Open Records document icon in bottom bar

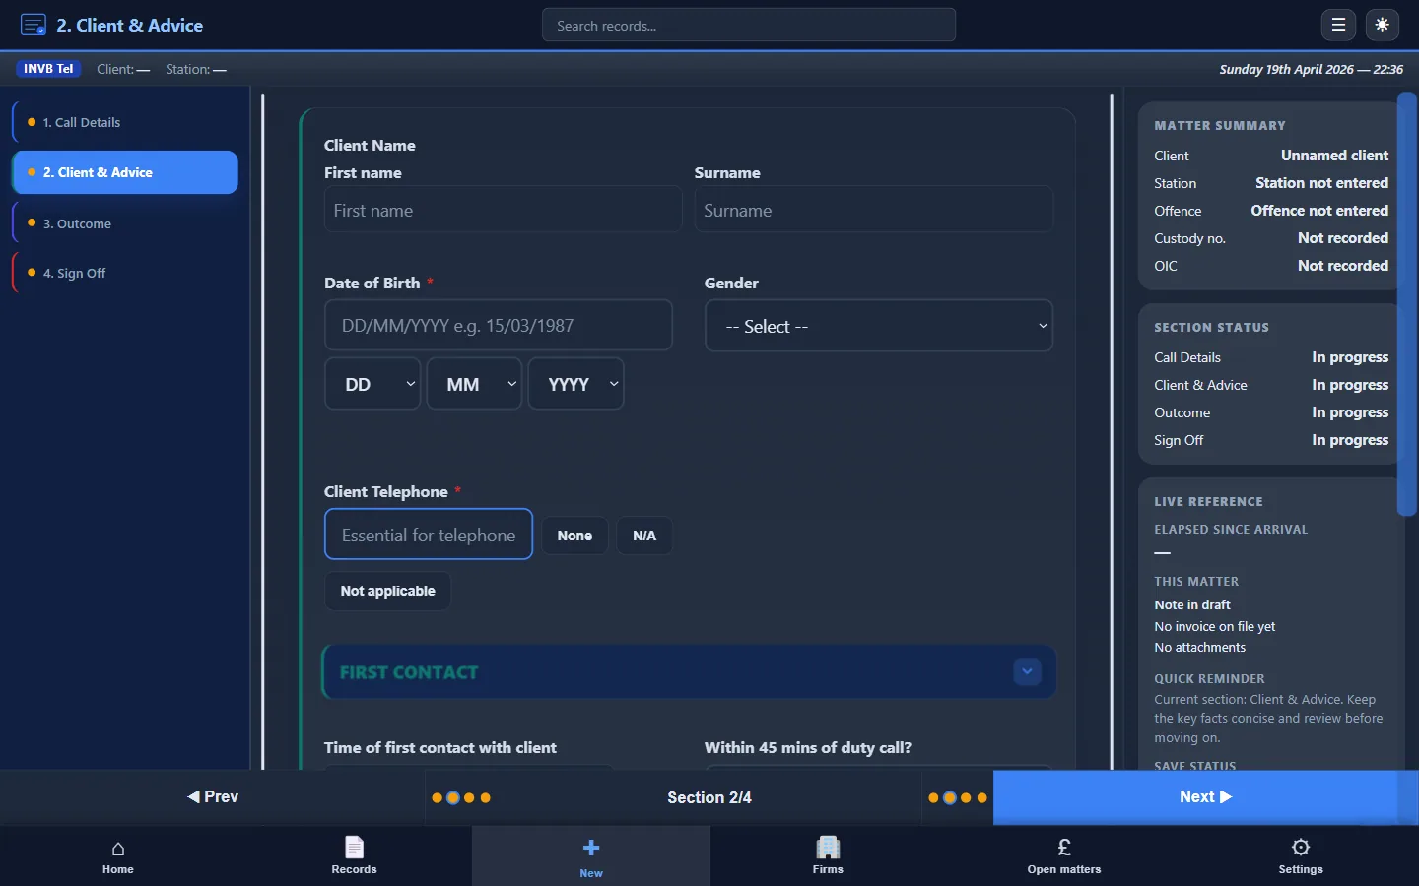[355, 847]
